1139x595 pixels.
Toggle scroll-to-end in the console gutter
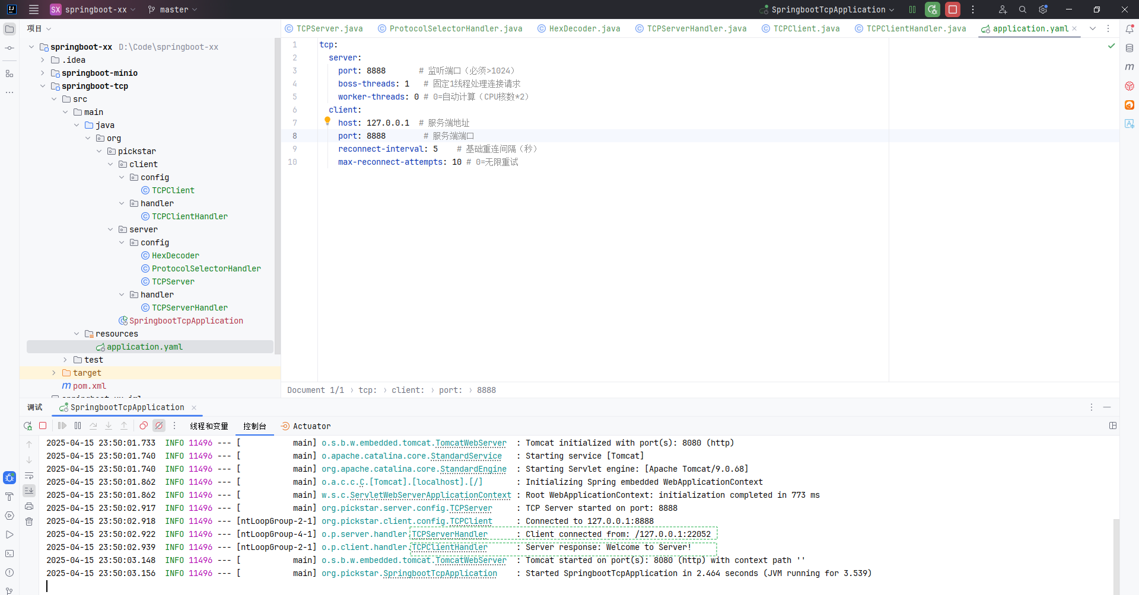pyautogui.click(x=29, y=490)
